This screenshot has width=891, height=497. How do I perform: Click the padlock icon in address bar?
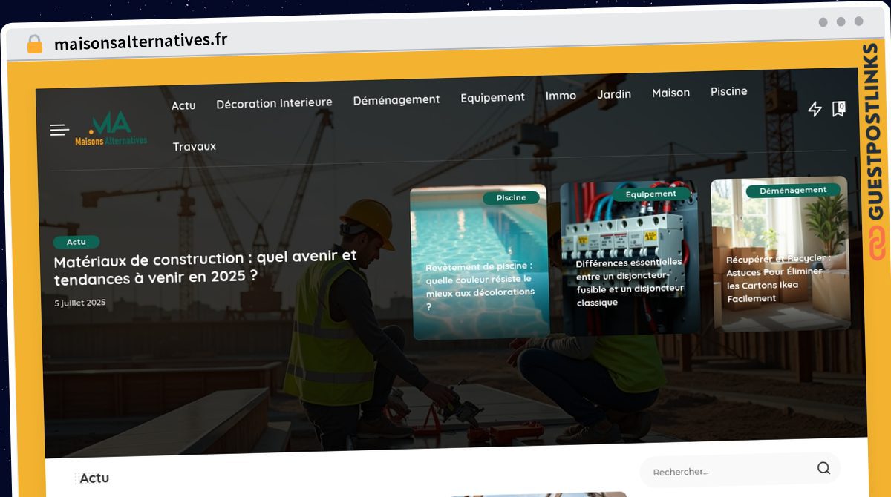35,44
